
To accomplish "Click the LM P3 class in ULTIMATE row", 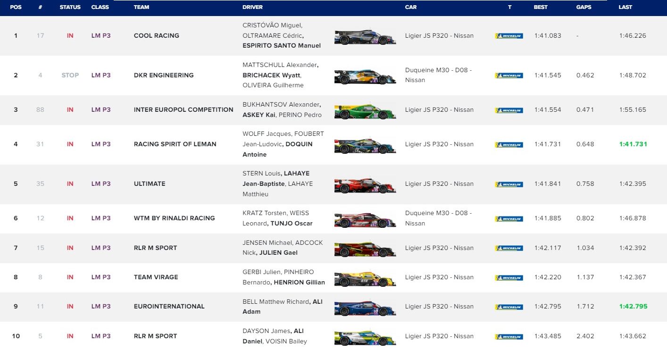I will [x=101, y=183].
